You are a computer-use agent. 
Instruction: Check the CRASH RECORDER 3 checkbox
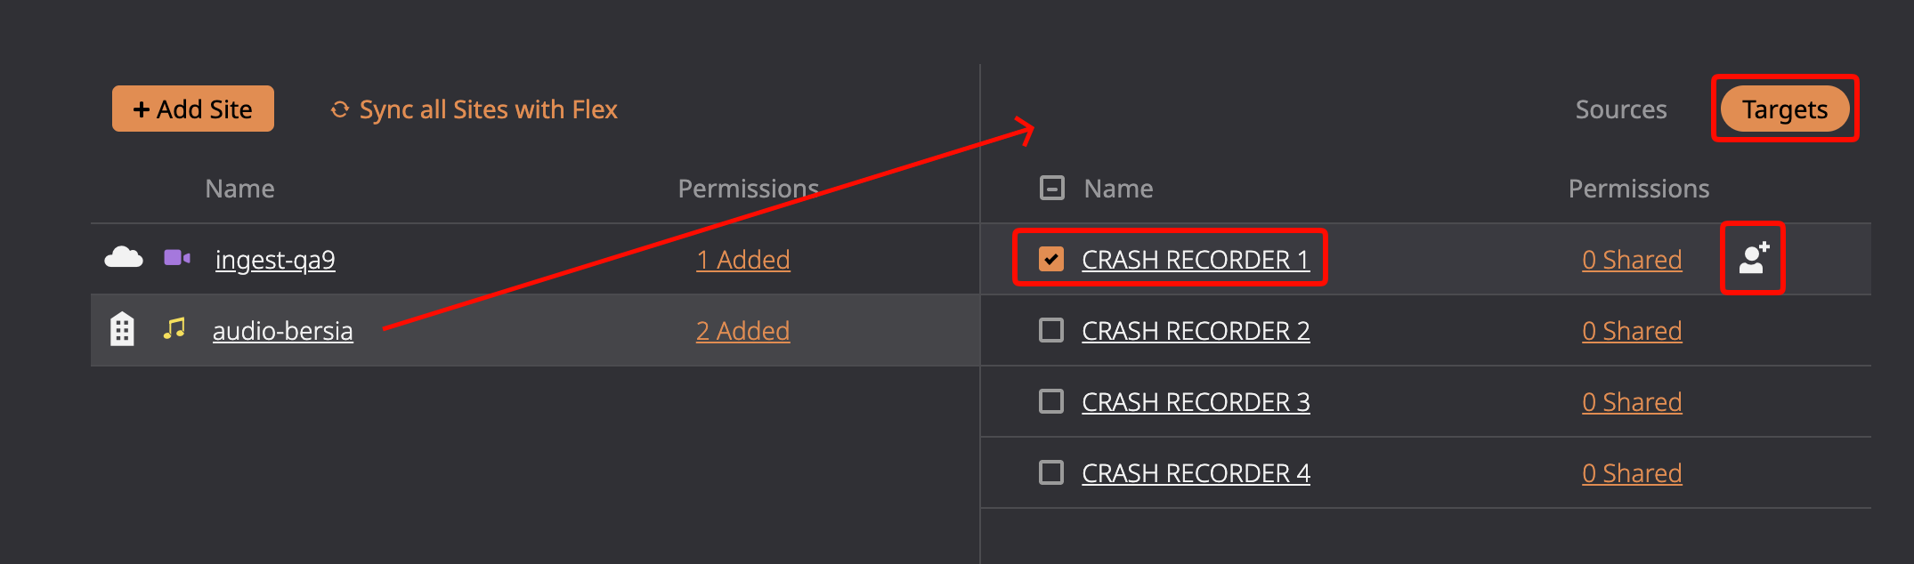1051,401
